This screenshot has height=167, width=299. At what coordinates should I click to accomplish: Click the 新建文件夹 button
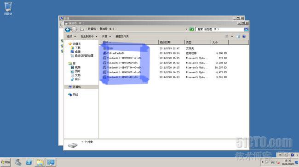pyautogui.click(x=122, y=37)
